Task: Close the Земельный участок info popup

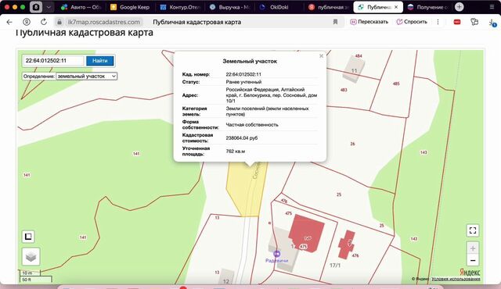Action: [x=321, y=56]
